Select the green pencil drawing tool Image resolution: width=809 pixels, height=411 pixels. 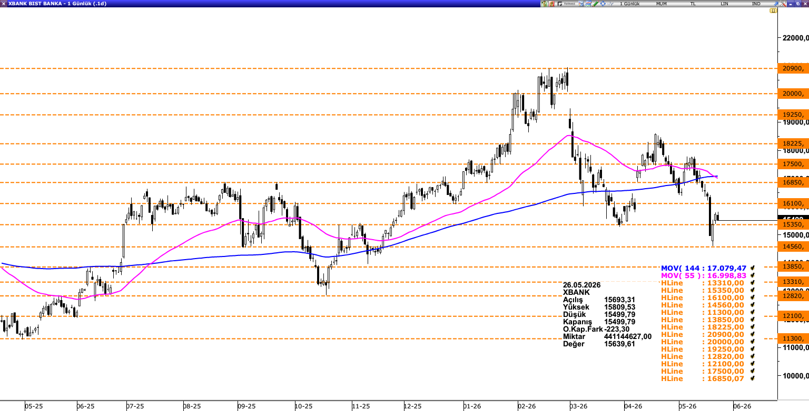(x=595, y=4)
